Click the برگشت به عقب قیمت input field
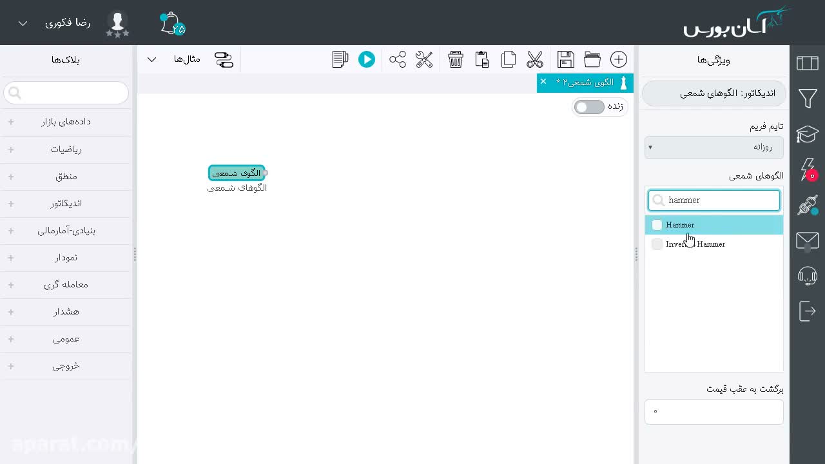825x464 pixels. point(714,411)
